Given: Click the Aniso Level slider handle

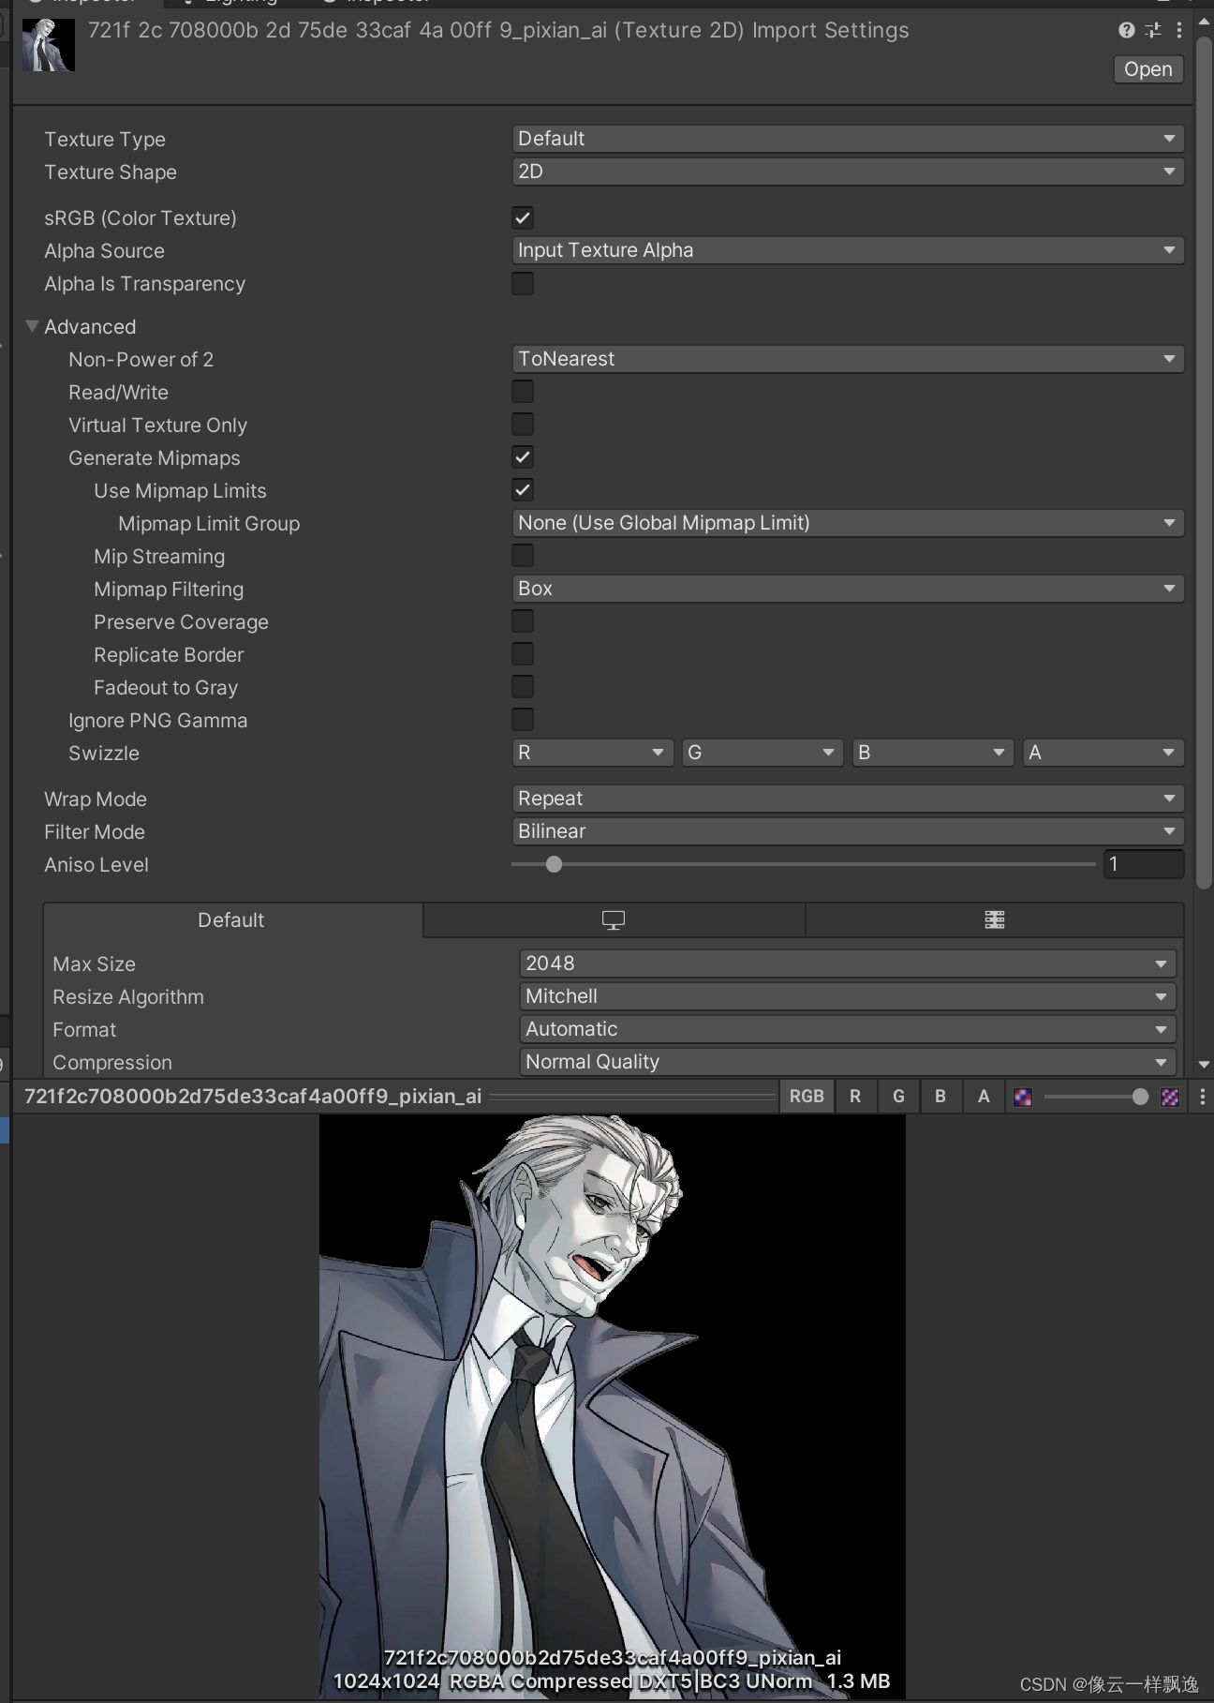Looking at the screenshot, I should 554,864.
